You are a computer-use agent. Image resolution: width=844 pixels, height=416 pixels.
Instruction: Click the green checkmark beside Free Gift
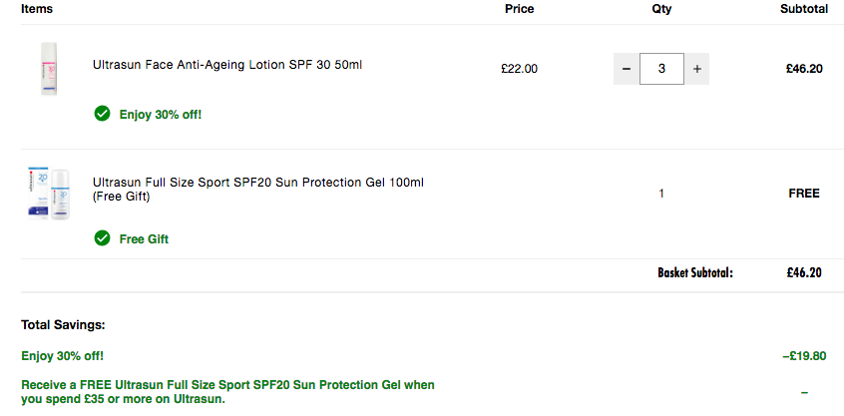[x=102, y=237]
